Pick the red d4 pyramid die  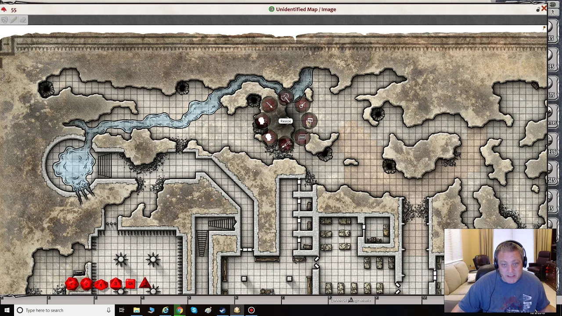pyautogui.click(x=145, y=283)
